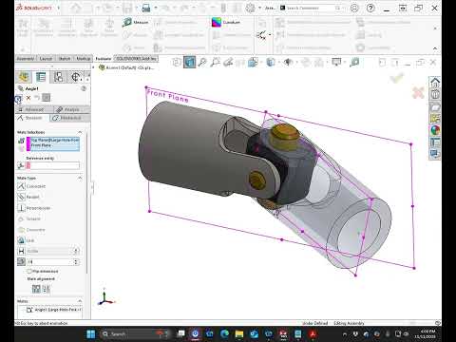456x342 pixels.
Task: Select the Lock mate type
Action: (x=26, y=240)
